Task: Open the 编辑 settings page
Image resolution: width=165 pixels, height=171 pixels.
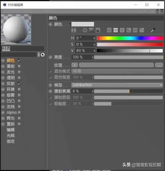Action: (x=11, y=130)
